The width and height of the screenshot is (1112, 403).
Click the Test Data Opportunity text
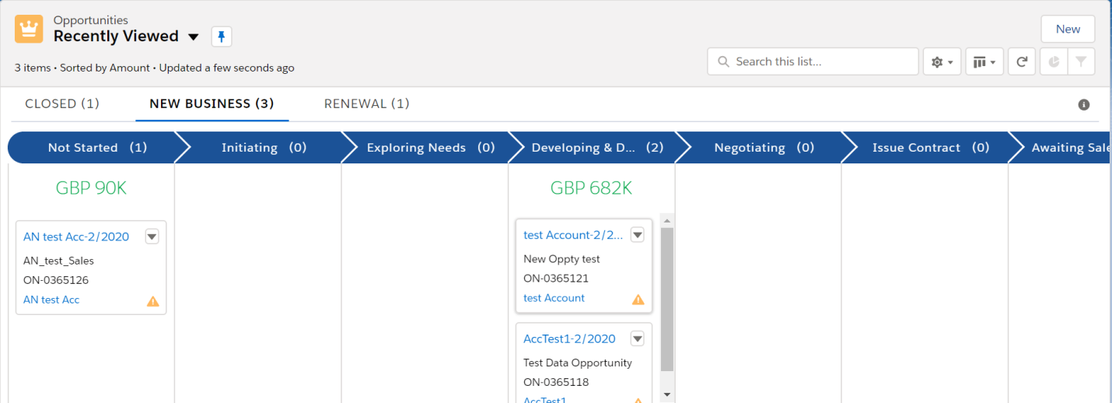[x=578, y=363]
